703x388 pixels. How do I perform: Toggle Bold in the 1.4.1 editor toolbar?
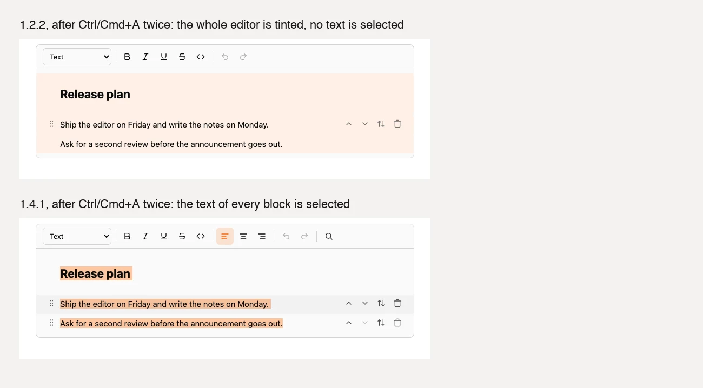coord(127,236)
